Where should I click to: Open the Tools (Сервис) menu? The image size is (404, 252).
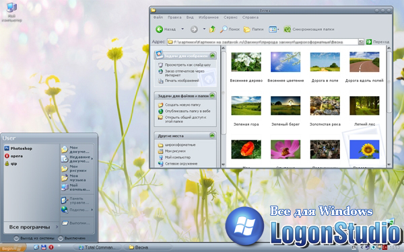coord(230,17)
